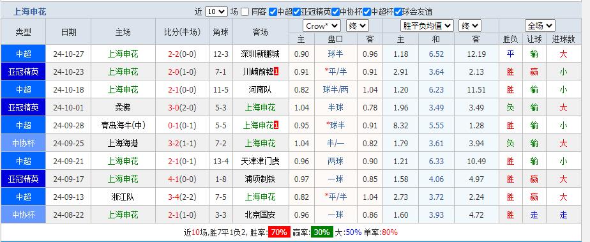Click the 亚冠精英 type cell dated 24-10-23
The width and height of the screenshot is (590, 242).
click(24, 72)
